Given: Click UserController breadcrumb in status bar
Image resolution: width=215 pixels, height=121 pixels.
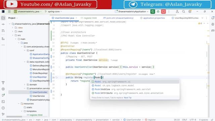Looking at the screenshot, I should click(x=132, y=120).
